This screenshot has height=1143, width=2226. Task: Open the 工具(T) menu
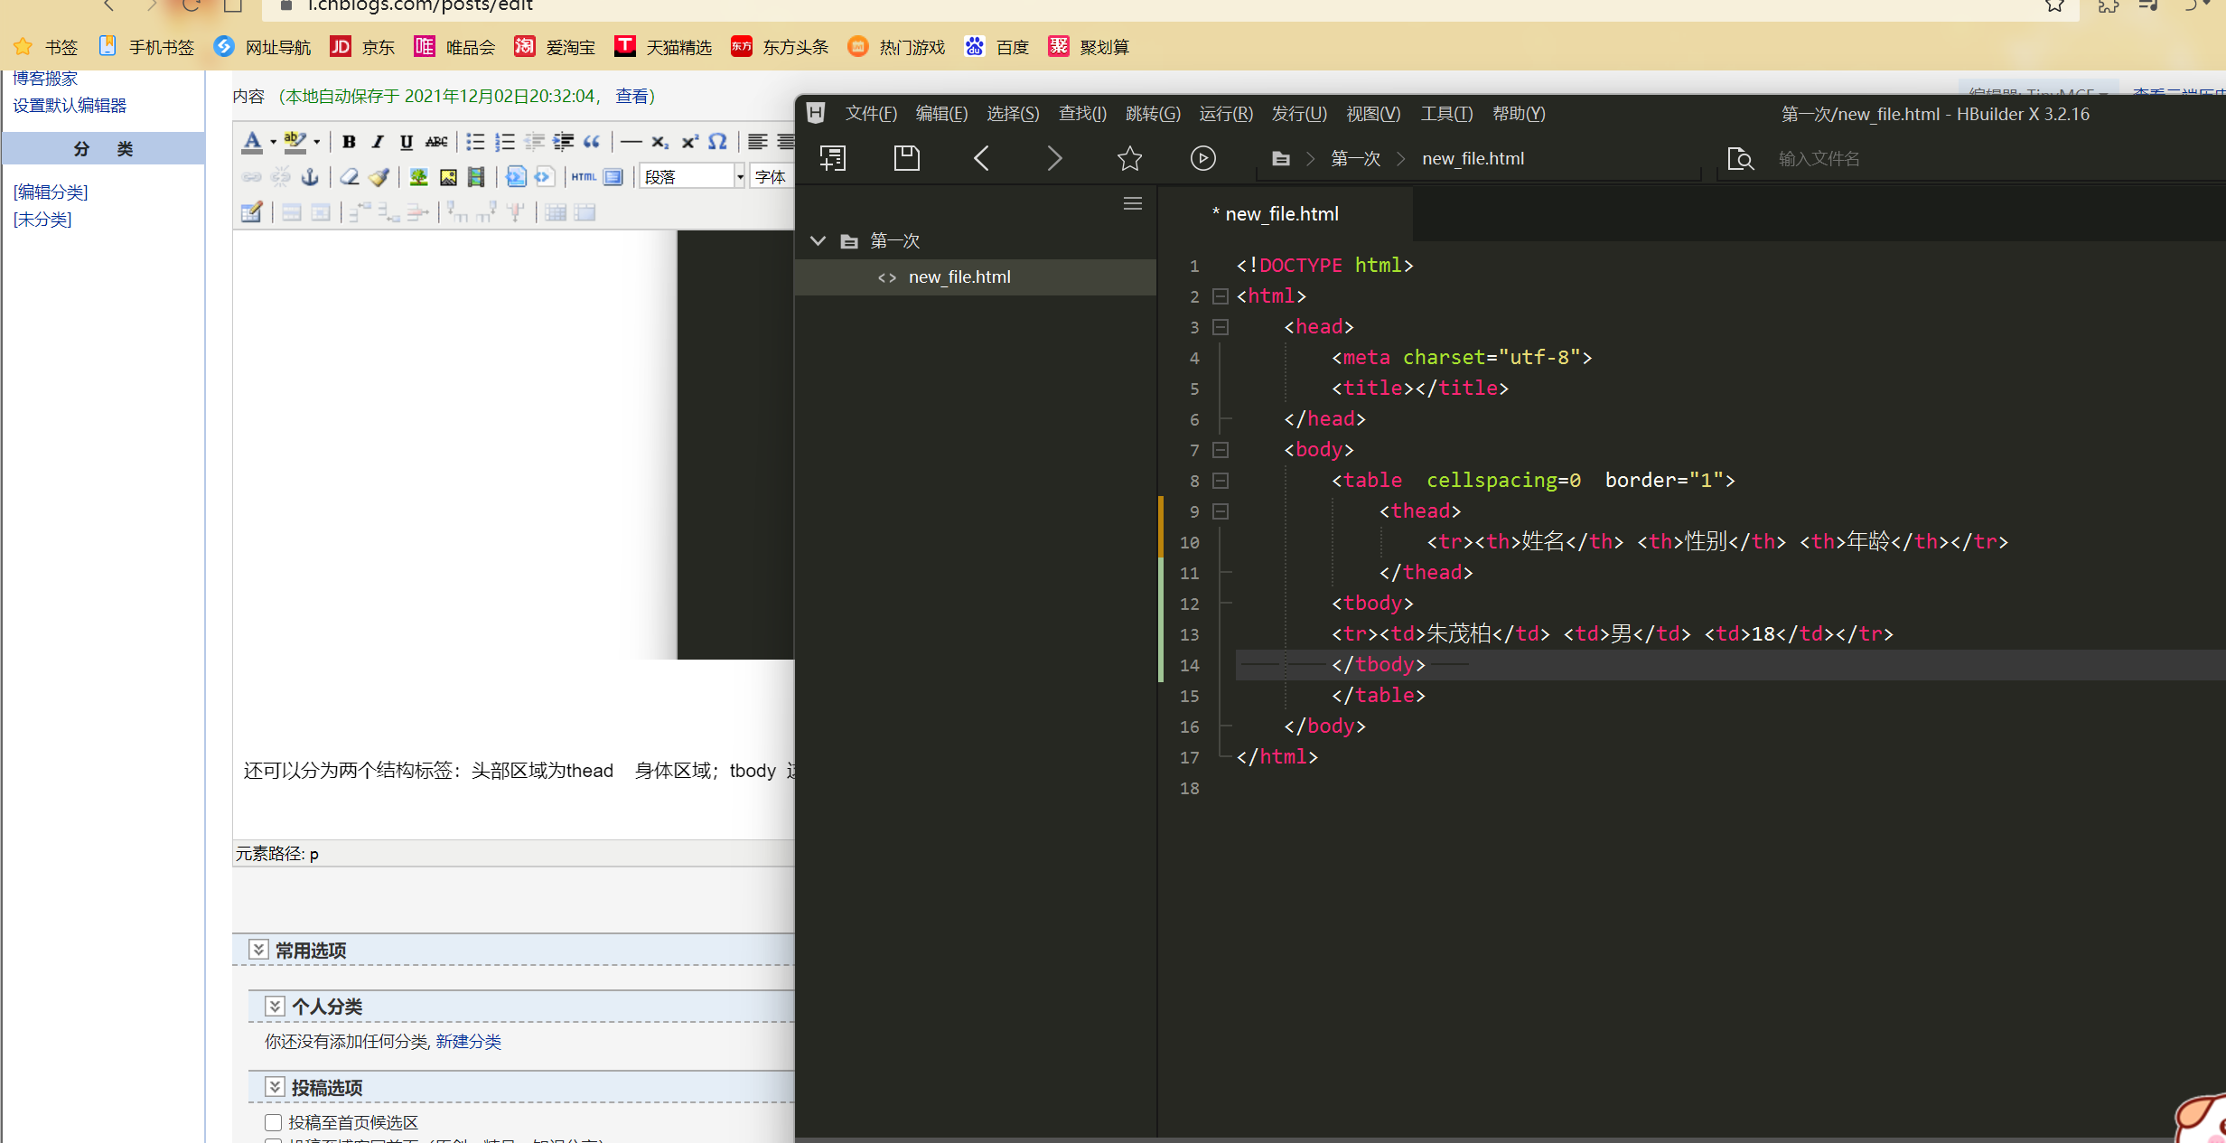(x=1445, y=114)
